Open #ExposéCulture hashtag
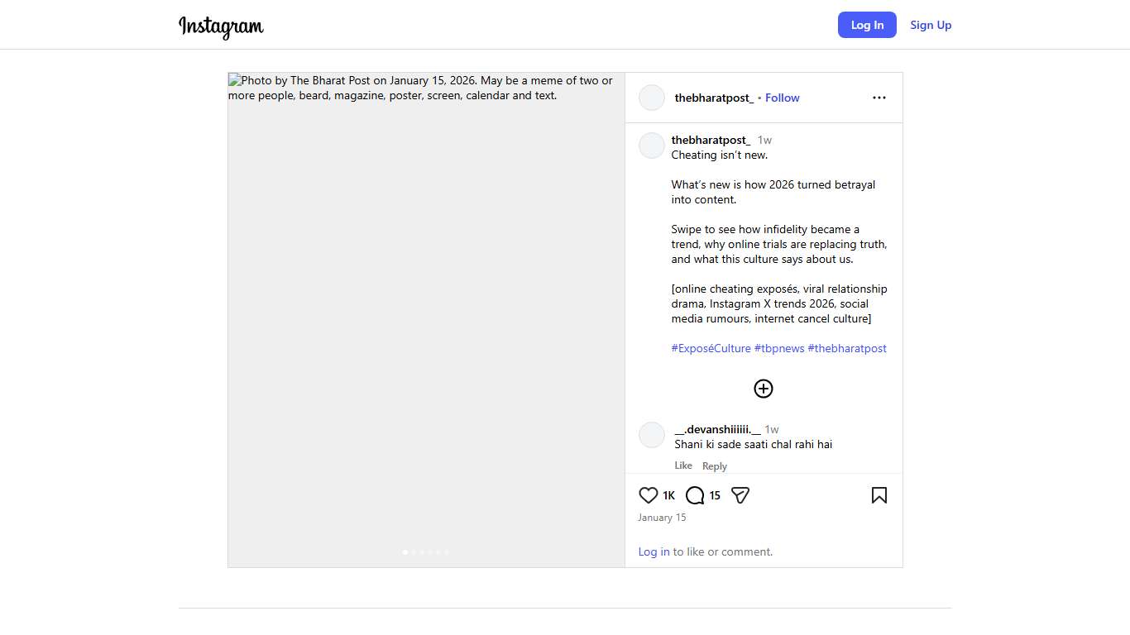1130x635 pixels. click(x=711, y=348)
